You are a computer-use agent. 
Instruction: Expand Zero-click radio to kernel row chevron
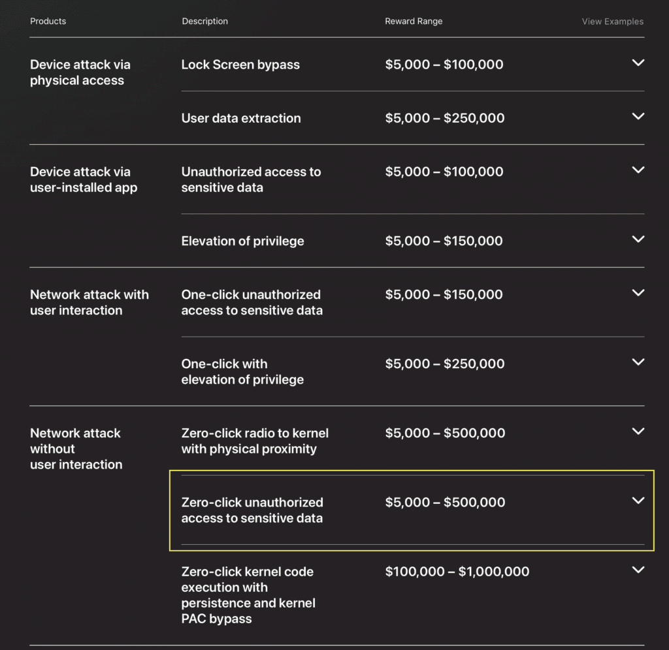click(x=638, y=431)
